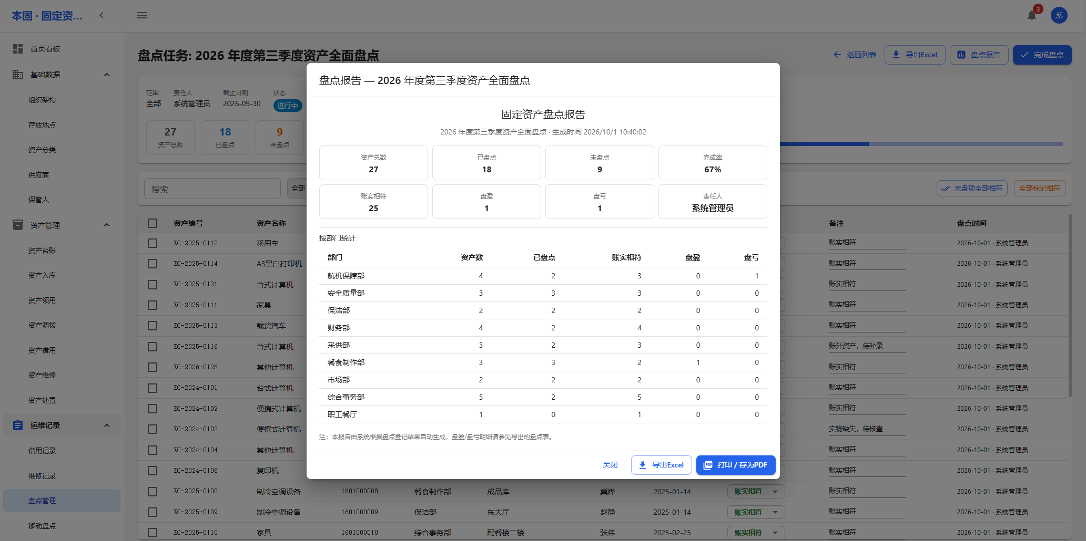Screen dimensions: 1086x541
Task: Click the double-check icon on 未盘项全部相符
Action: pos(946,188)
